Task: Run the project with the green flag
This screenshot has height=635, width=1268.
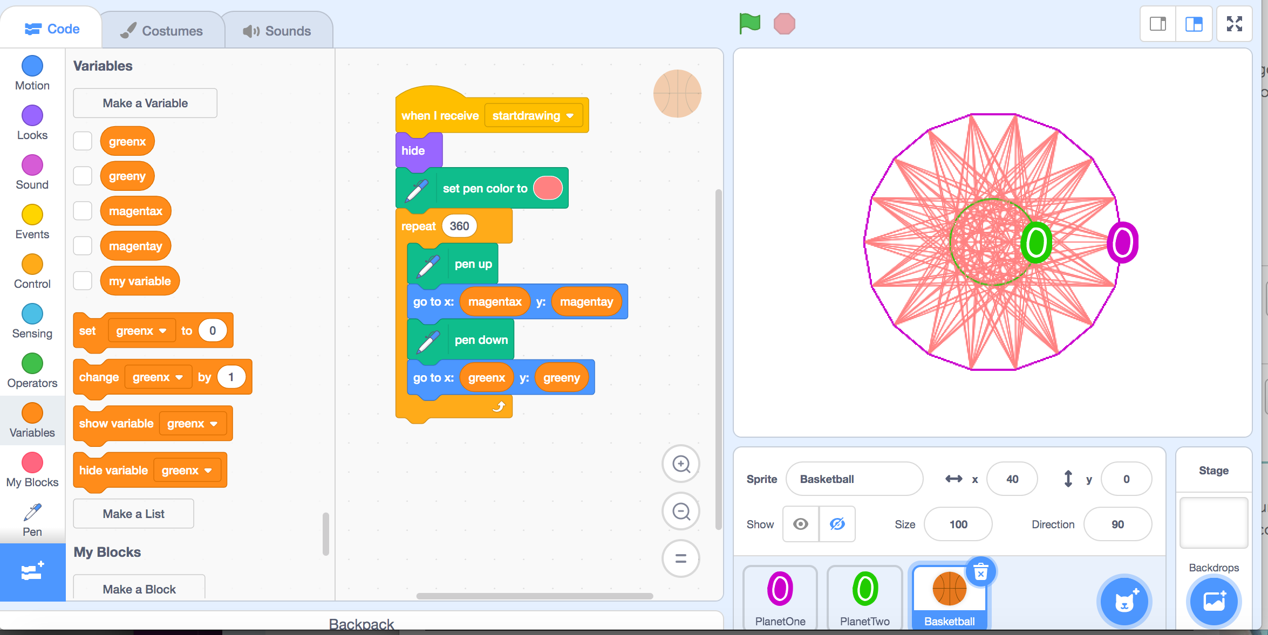Action: [x=749, y=23]
